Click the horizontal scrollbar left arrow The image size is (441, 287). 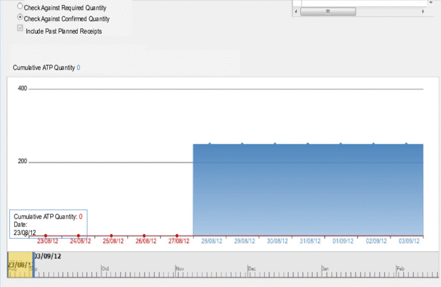296,11
